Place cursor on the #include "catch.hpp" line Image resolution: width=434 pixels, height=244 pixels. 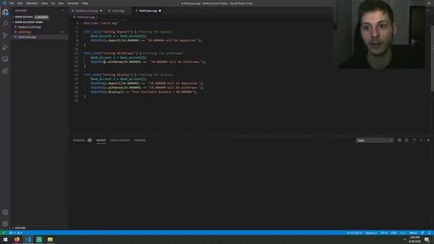pyautogui.click(x=101, y=23)
